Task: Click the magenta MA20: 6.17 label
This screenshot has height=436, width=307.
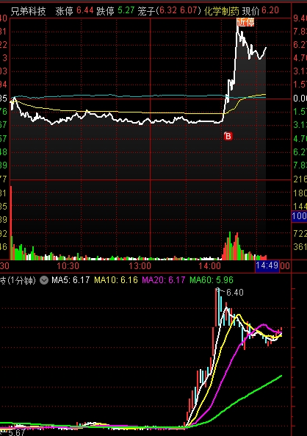Action: point(164,280)
